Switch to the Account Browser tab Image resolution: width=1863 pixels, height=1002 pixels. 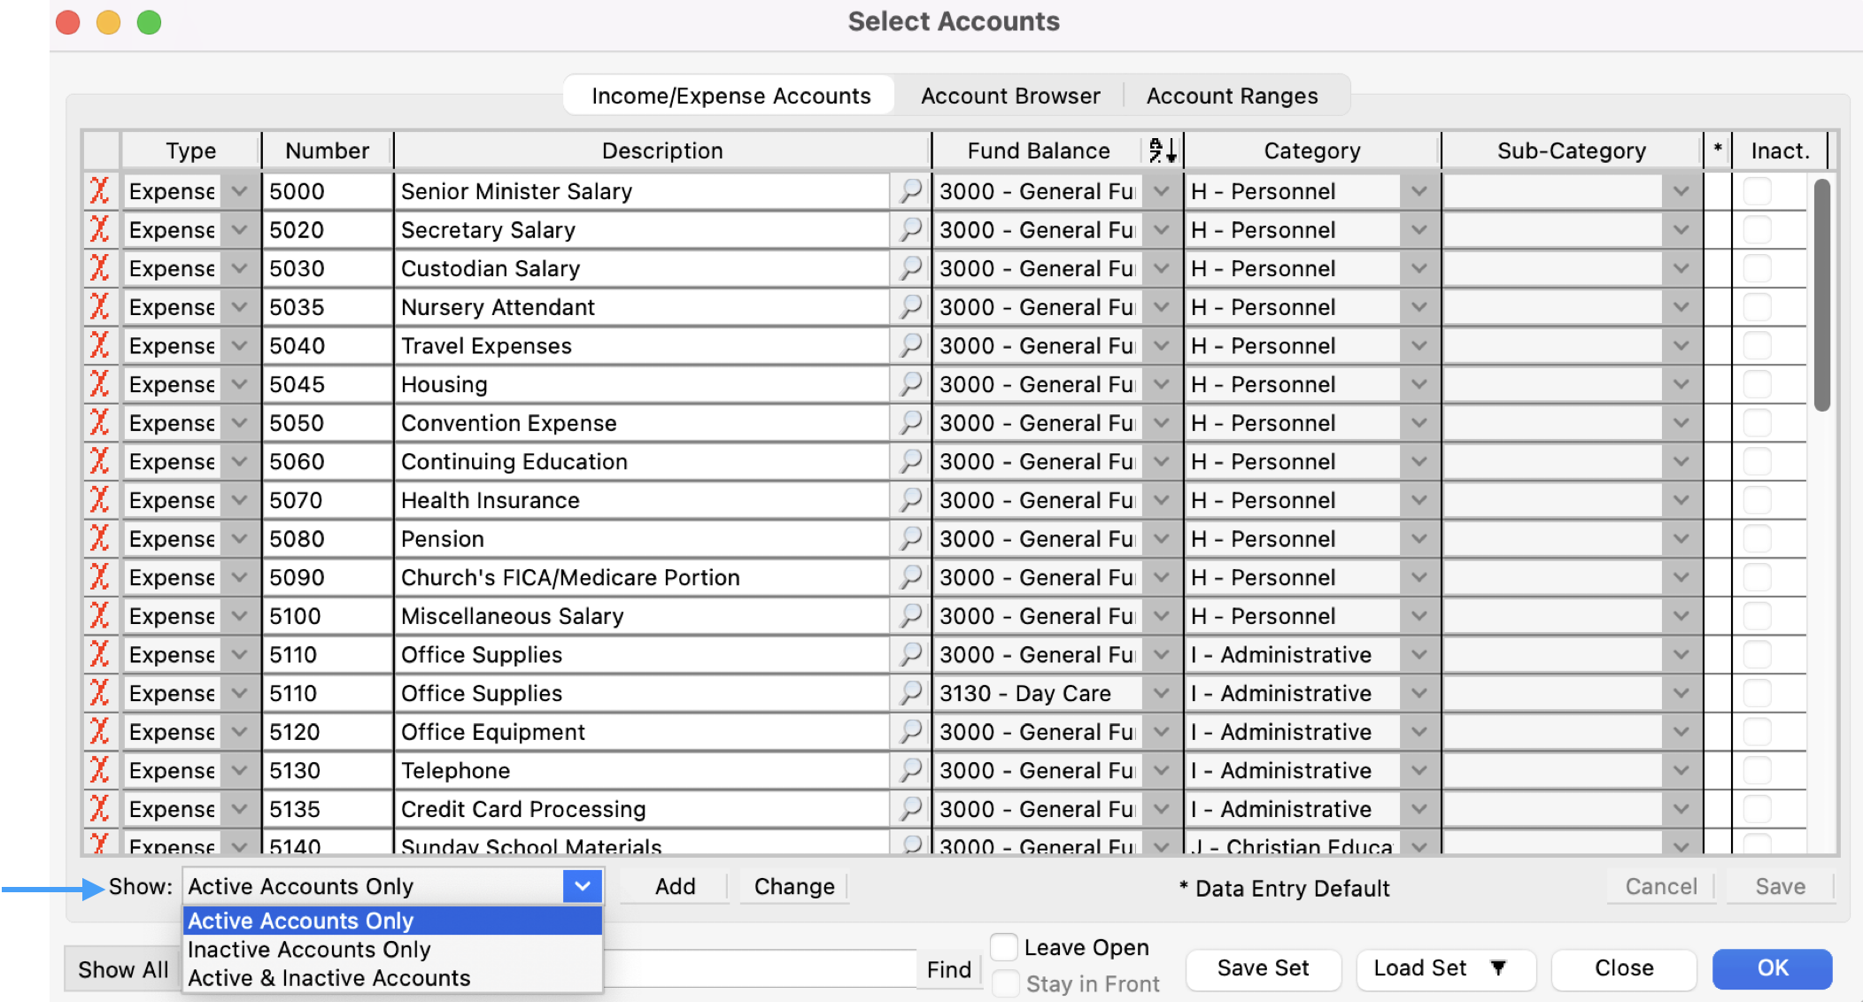(1009, 96)
